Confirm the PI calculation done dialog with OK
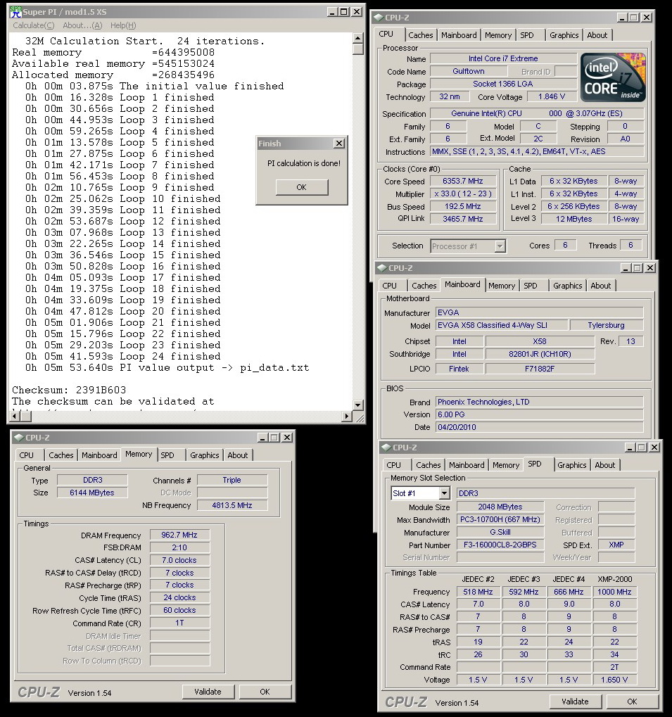 (302, 187)
